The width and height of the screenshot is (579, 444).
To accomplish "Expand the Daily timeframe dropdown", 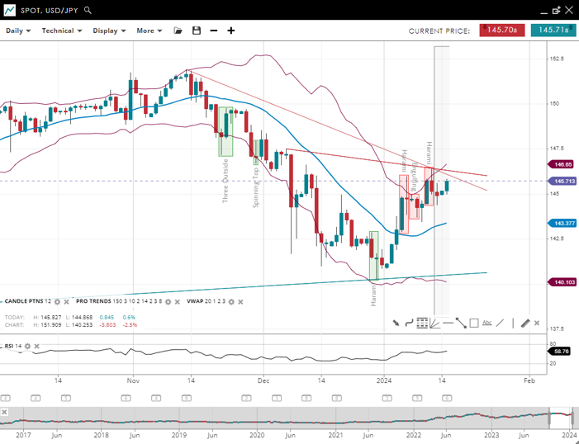I will coord(18,31).
